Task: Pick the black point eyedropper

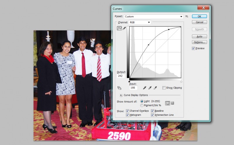Action: coord(144,88)
